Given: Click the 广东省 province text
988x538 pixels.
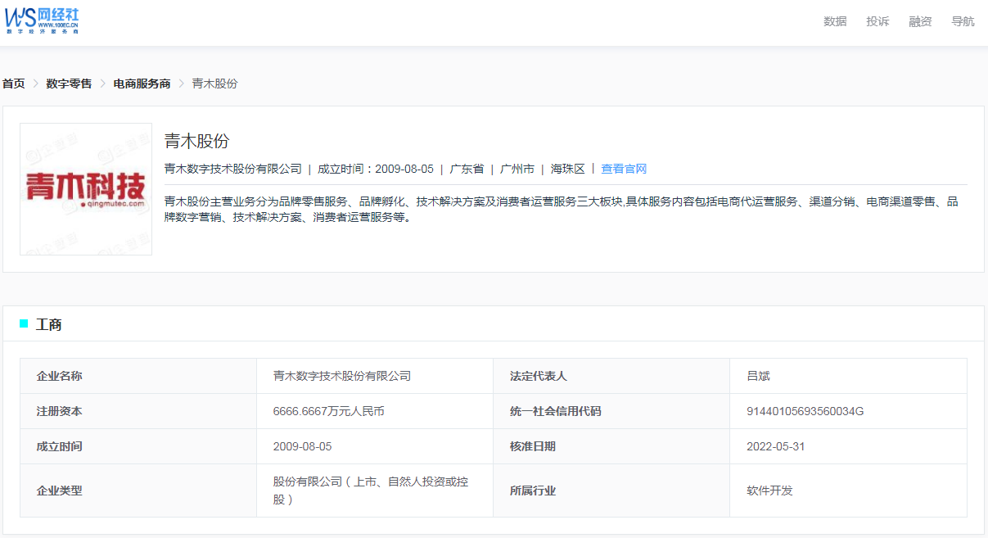Looking at the screenshot, I should pos(467,169).
